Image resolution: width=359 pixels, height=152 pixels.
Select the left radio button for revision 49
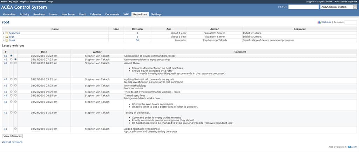click(11, 59)
